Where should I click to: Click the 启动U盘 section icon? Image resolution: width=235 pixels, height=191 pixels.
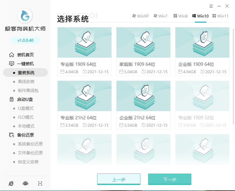click(x=12, y=99)
